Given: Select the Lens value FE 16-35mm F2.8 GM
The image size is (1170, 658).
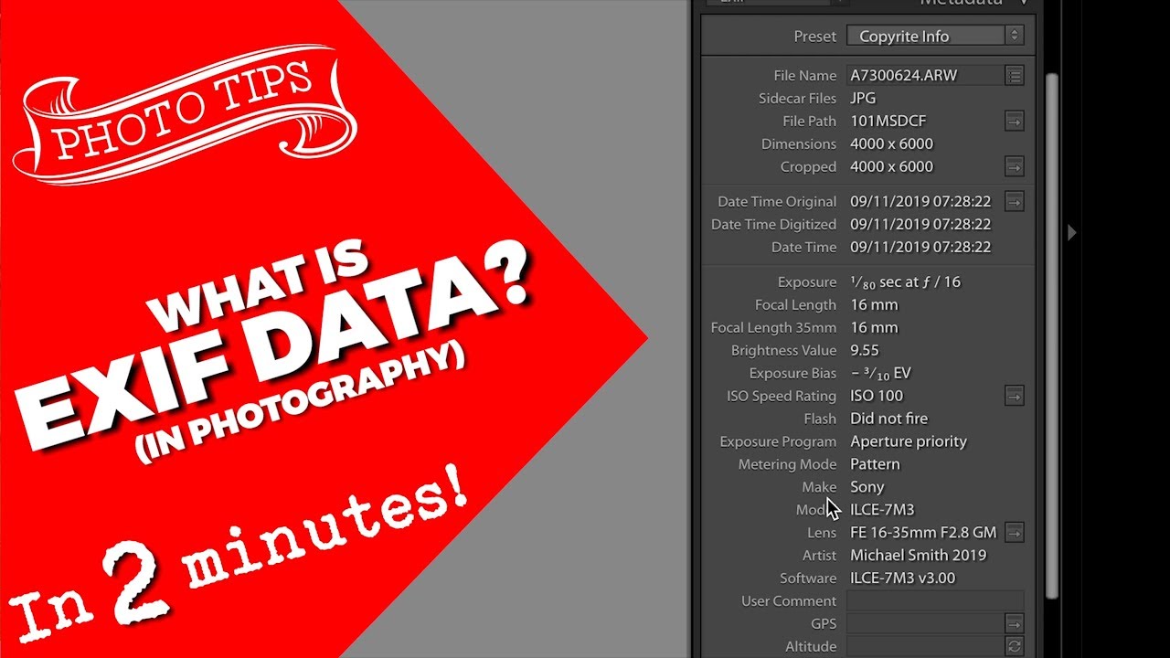Looking at the screenshot, I should [923, 532].
